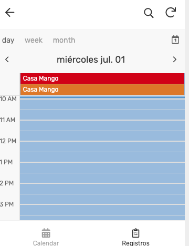Select the Registros tab label

(135, 243)
